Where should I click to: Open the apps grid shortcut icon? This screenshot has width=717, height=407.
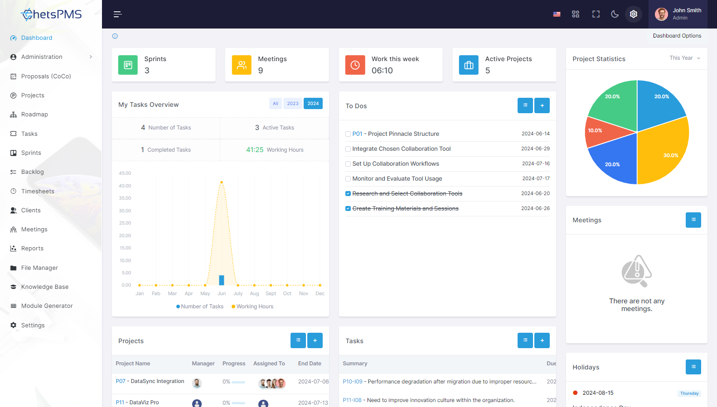pos(576,14)
